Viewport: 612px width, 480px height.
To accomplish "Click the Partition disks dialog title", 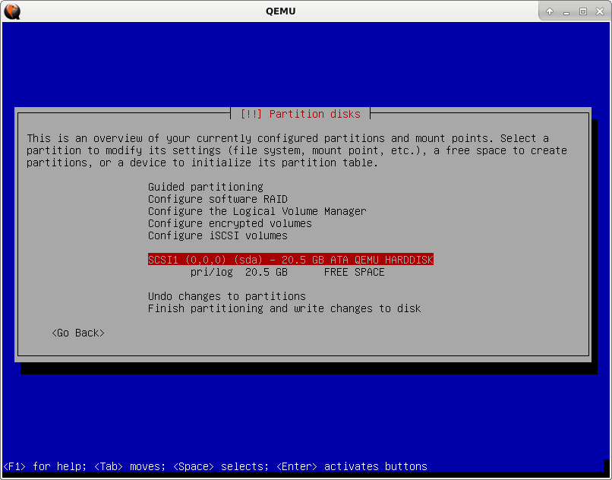I will 300,114.
